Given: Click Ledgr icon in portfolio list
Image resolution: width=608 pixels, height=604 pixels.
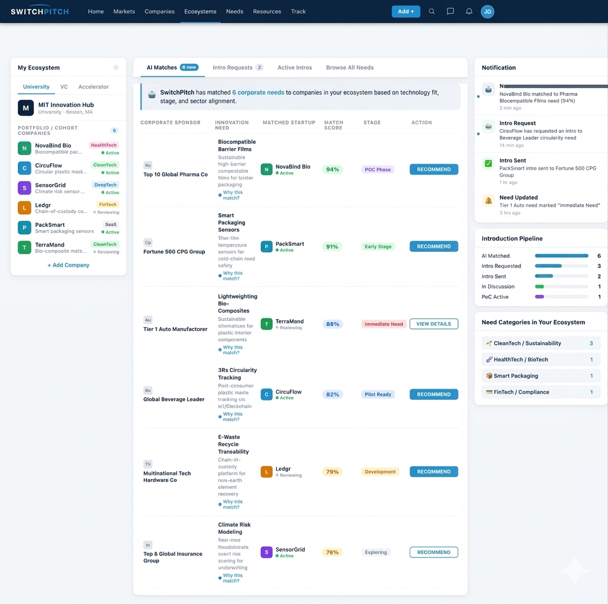Looking at the screenshot, I should (24, 208).
